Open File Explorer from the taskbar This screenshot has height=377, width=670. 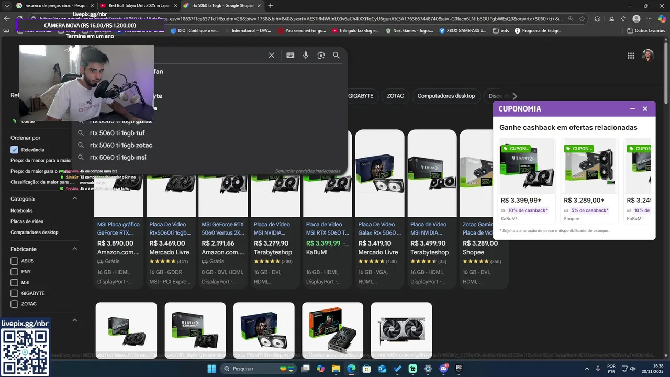point(336,369)
